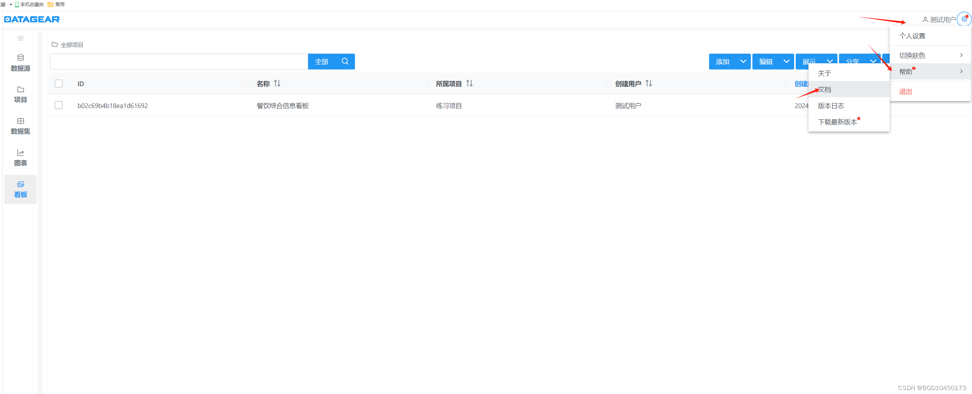
Task: Click the DATAGEAR logo
Action: coord(32,19)
